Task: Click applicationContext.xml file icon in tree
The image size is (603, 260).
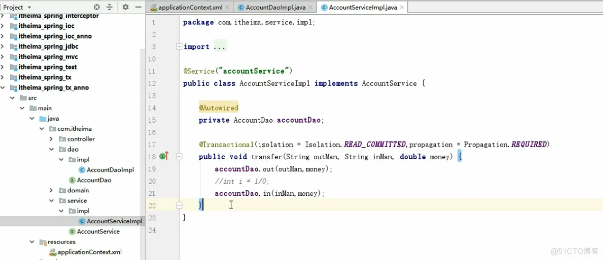Action: pos(52,252)
